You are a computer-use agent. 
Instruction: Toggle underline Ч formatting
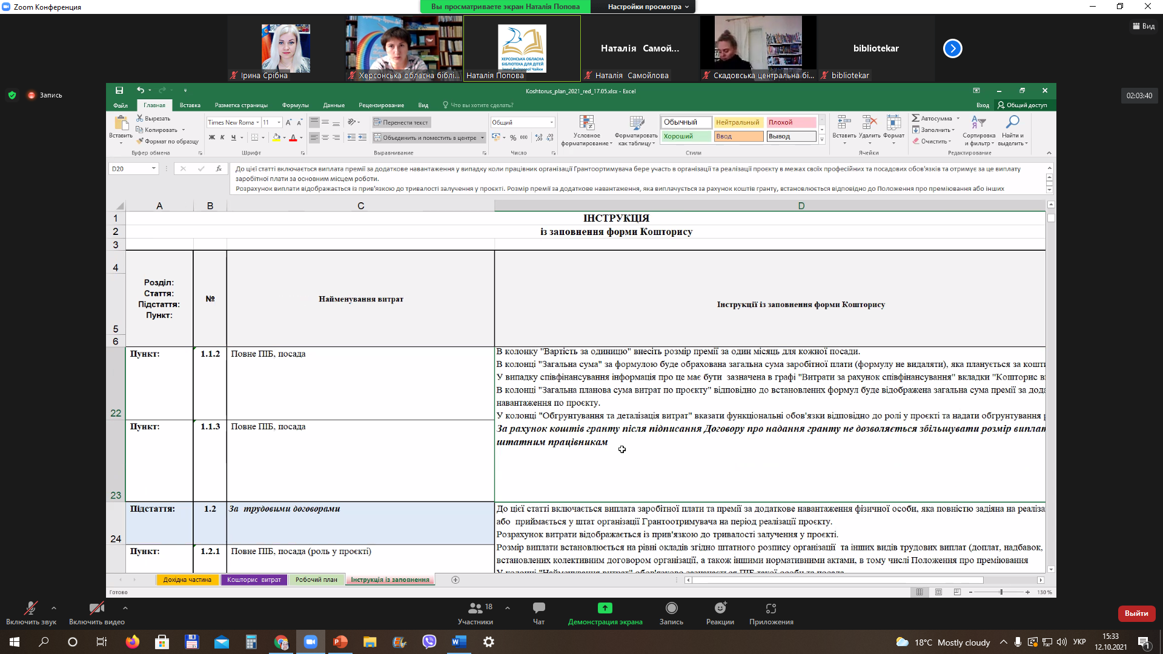233,137
